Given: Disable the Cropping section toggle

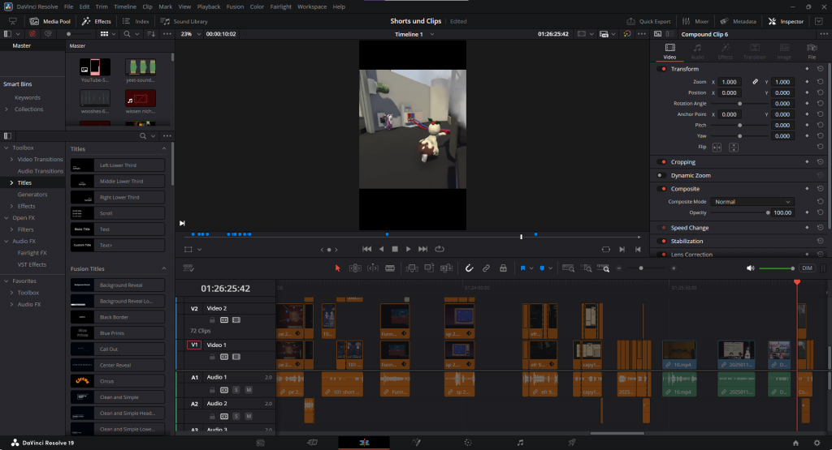Looking at the screenshot, I should pyautogui.click(x=662, y=162).
